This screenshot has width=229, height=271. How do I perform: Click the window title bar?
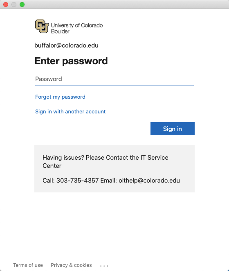(114, 5)
